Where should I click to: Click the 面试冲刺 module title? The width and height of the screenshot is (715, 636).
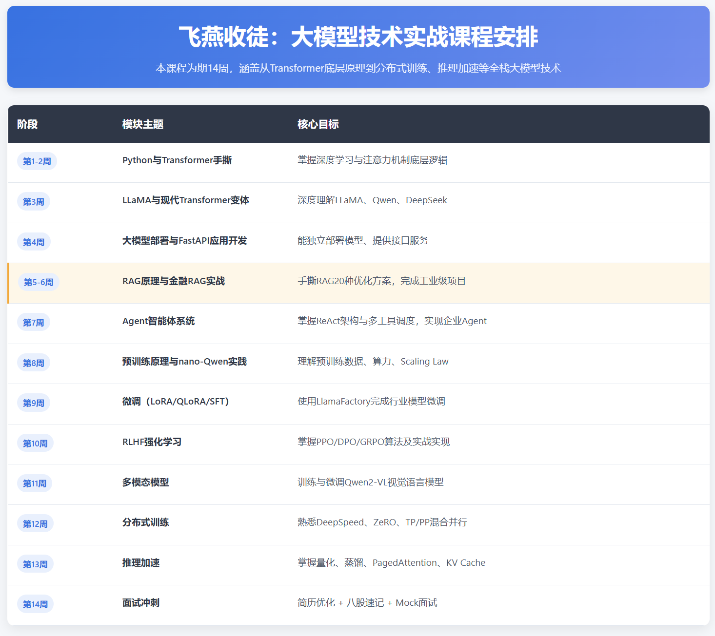point(141,603)
